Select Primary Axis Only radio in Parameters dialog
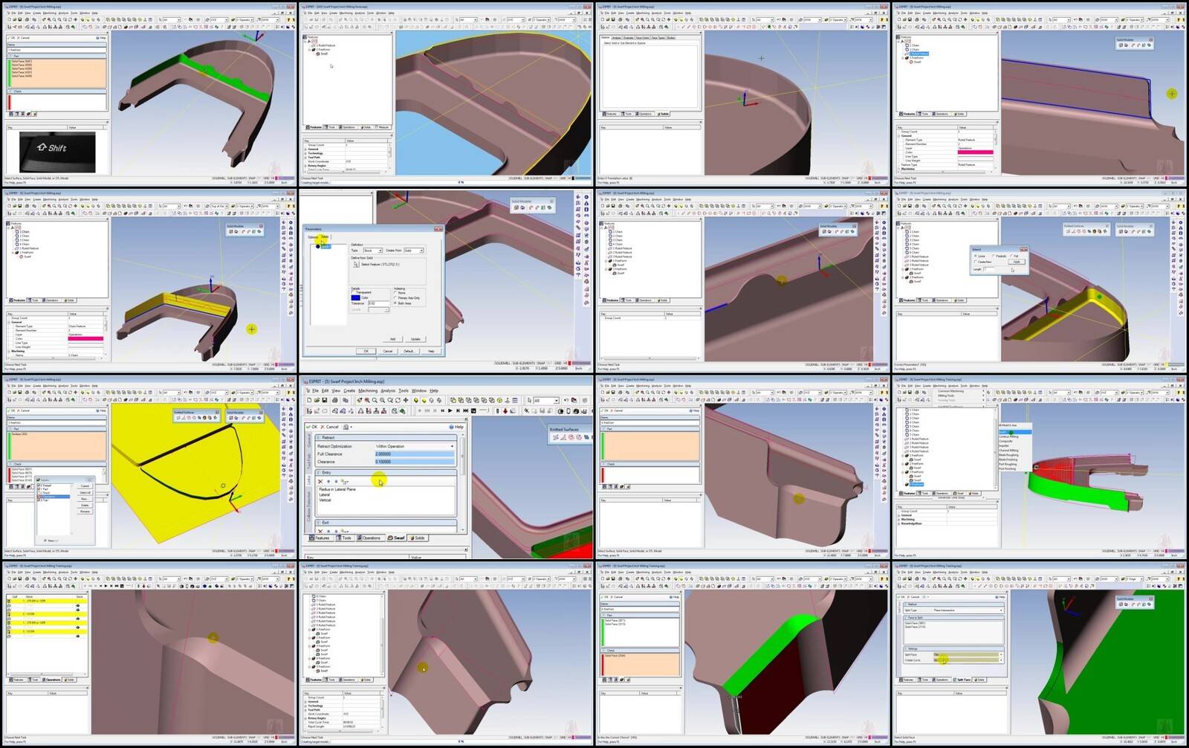This screenshot has height=748, width=1189. (x=395, y=297)
